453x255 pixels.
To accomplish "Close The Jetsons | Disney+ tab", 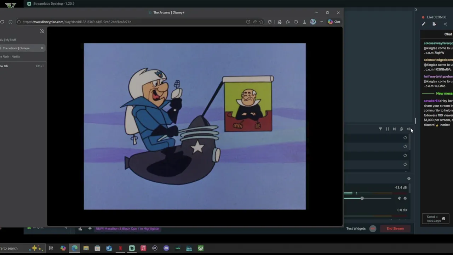I will click(x=42, y=48).
